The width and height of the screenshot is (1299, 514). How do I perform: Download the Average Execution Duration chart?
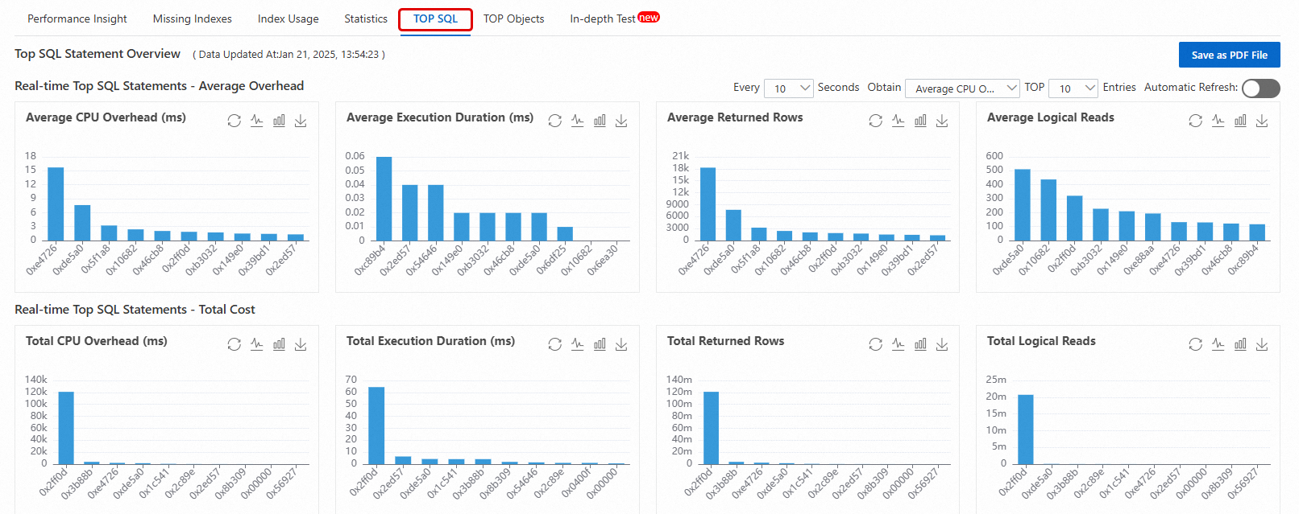pyautogui.click(x=621, y=121)
